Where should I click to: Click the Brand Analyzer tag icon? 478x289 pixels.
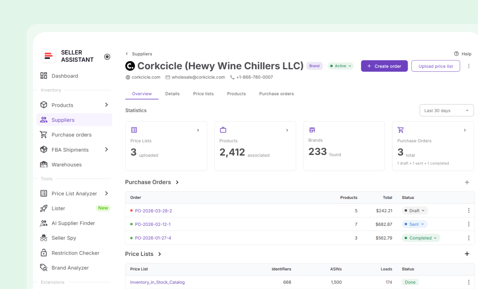click(44, 268)
